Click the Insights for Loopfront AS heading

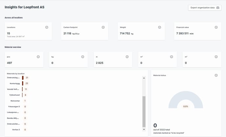click(x=25, y=7)
